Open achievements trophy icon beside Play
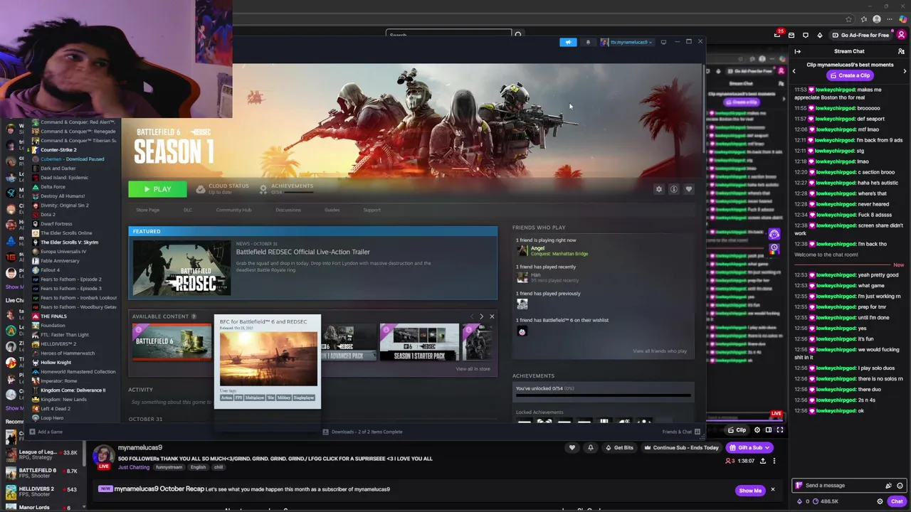 (263, 189)
